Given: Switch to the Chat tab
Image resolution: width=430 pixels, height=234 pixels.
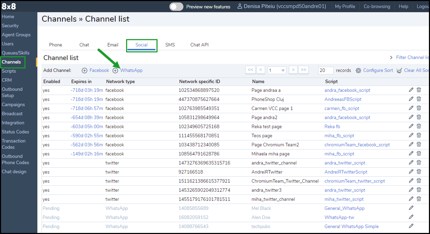Looking at the screenshot, I should [84, 45].
